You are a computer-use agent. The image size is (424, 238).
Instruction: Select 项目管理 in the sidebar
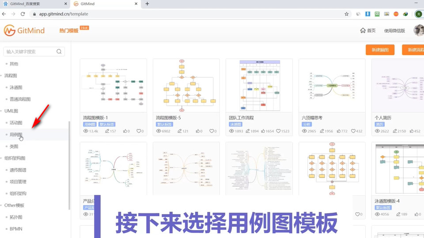click(x=18, y=182)
